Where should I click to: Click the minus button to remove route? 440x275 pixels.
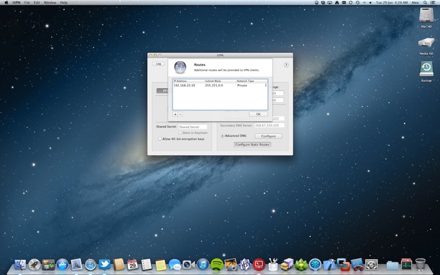click(x=181, y=114)
